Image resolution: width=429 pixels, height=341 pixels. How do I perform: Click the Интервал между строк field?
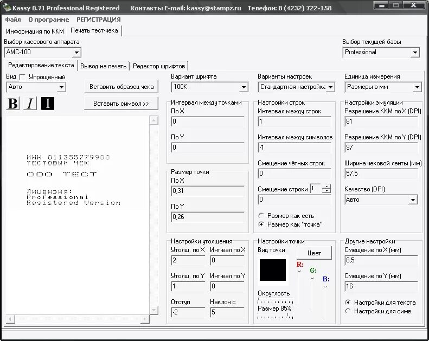(x=294, y=121)
